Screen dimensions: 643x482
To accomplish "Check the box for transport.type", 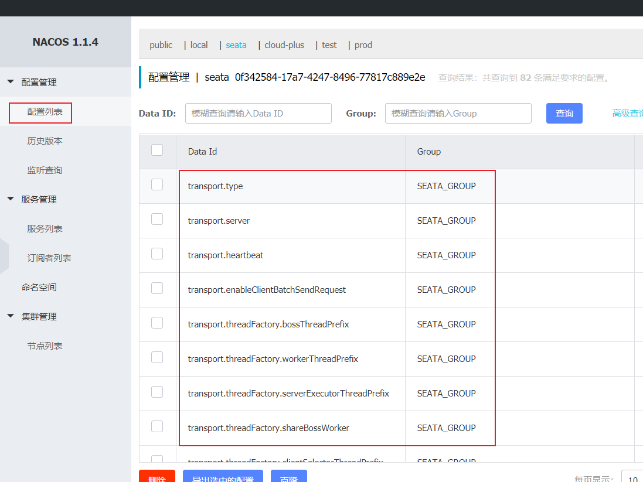I will [157, 185].
